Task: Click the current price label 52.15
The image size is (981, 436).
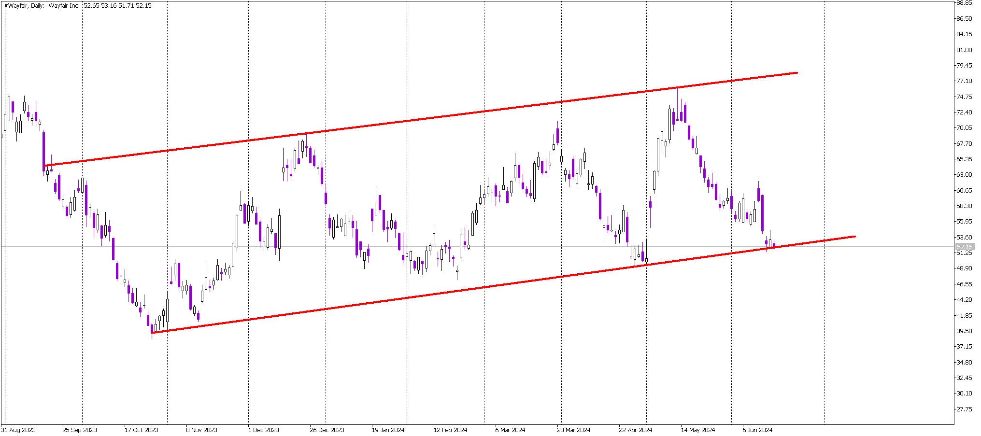Action: pos(965,247)
